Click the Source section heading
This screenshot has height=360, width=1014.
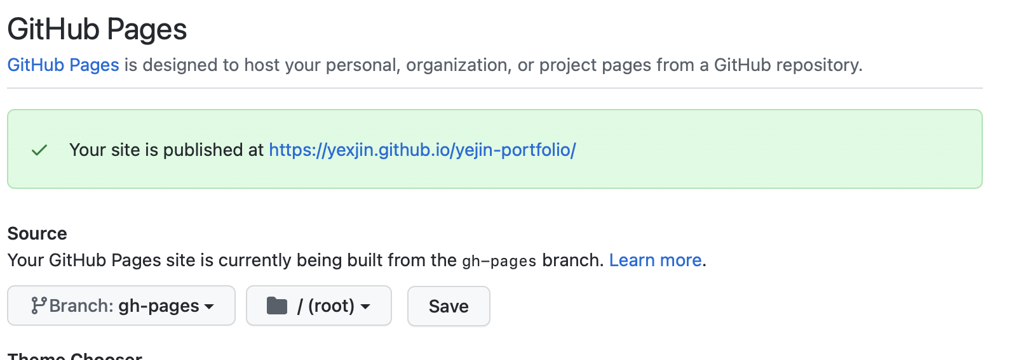(x=37, y=233)
